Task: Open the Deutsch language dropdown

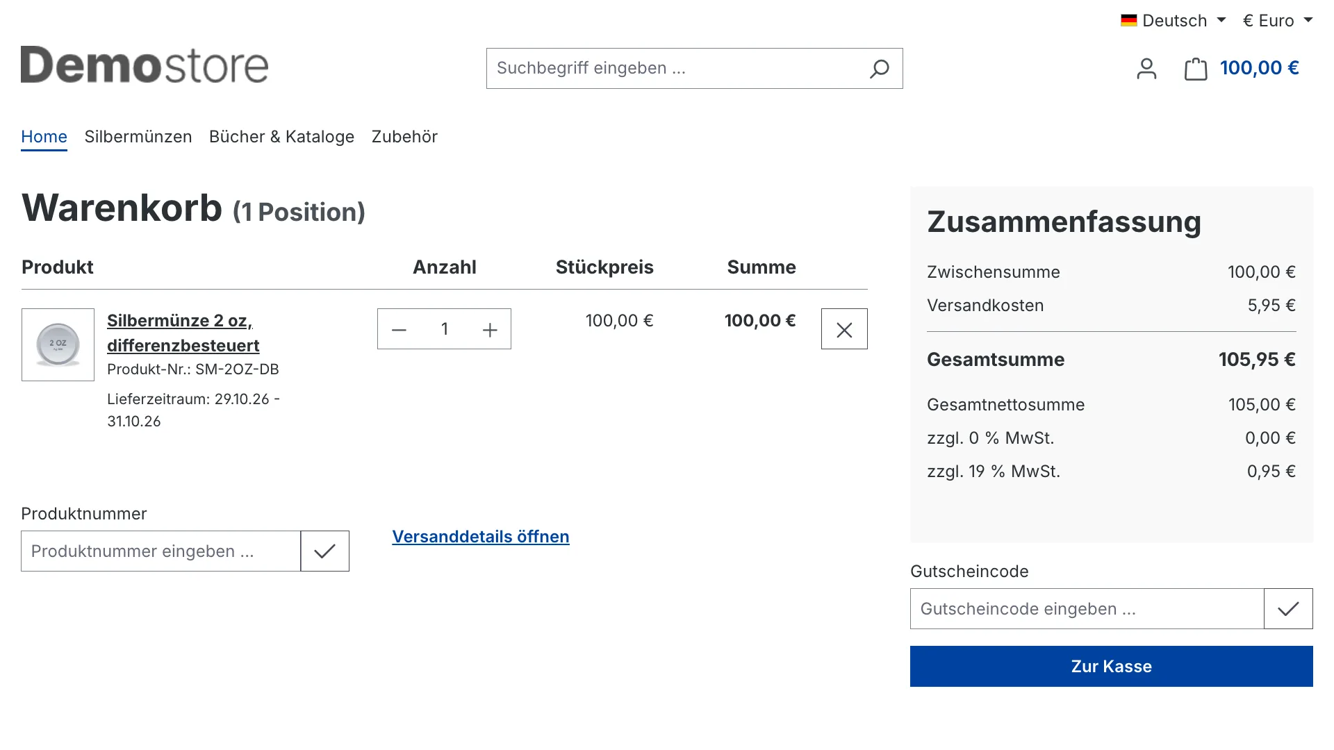Action: (1173, 21)
